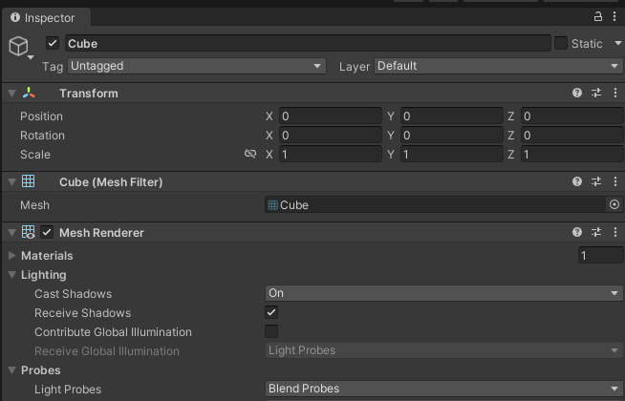Enable Contribute Global Illumination checkbox
The image size is (625, 401).
[x=271, y=331]
